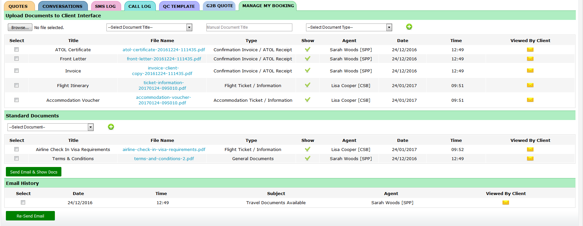Check the Invoice row select checkbox
This screenshot has width=583, height=226.
tap(16, 71)
